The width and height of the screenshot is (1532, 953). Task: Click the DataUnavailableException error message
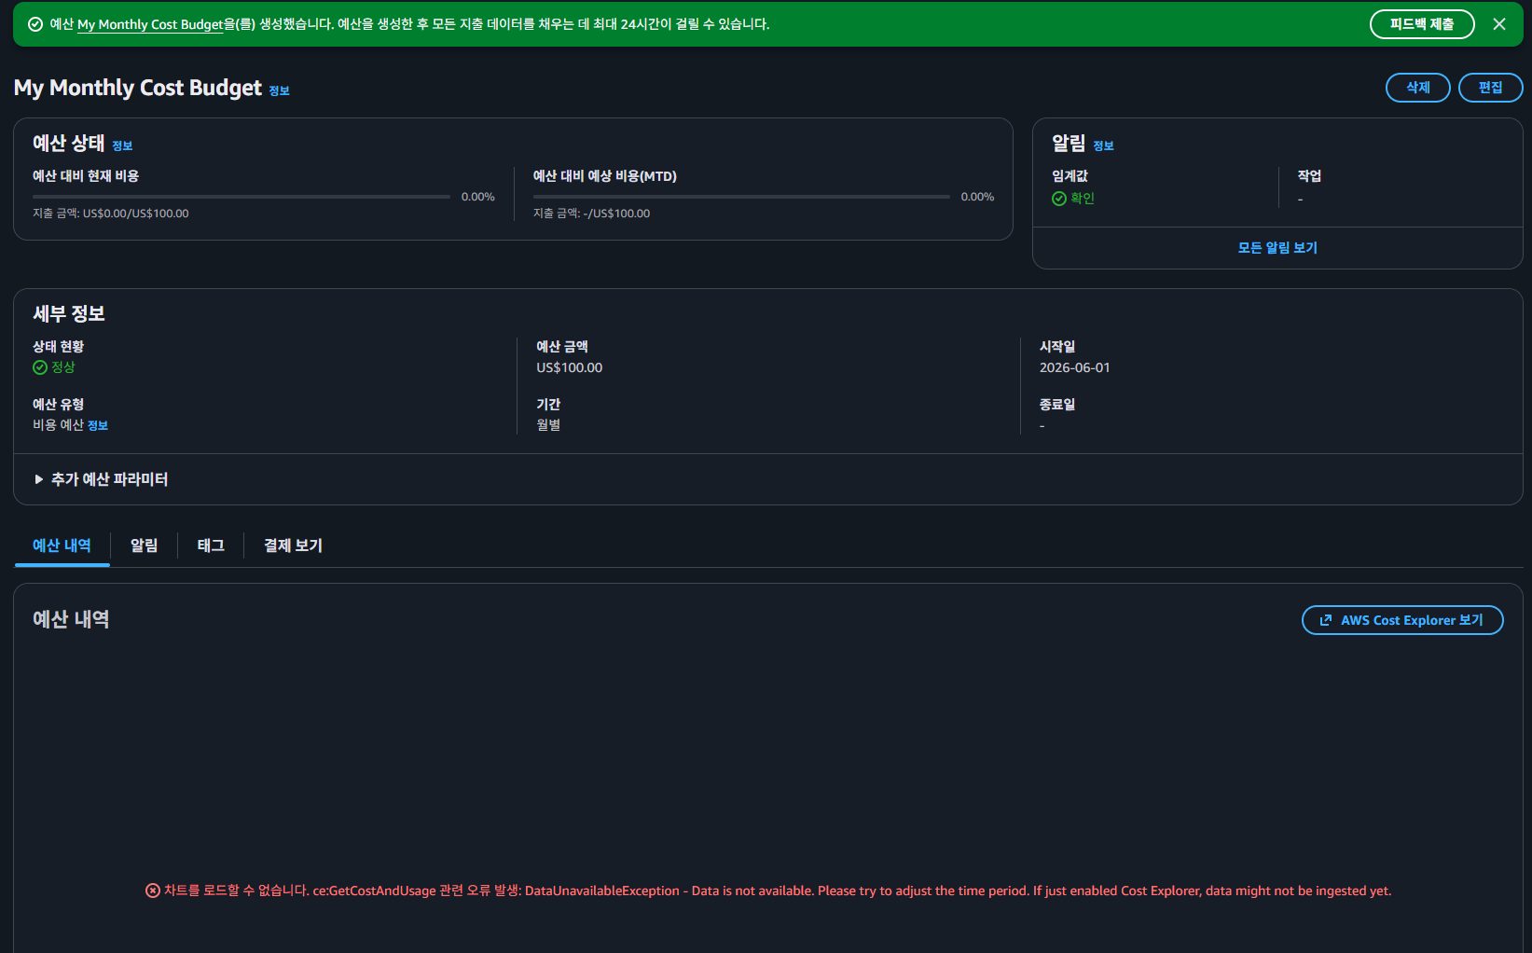pyautogui.click(x=777, y=891)
